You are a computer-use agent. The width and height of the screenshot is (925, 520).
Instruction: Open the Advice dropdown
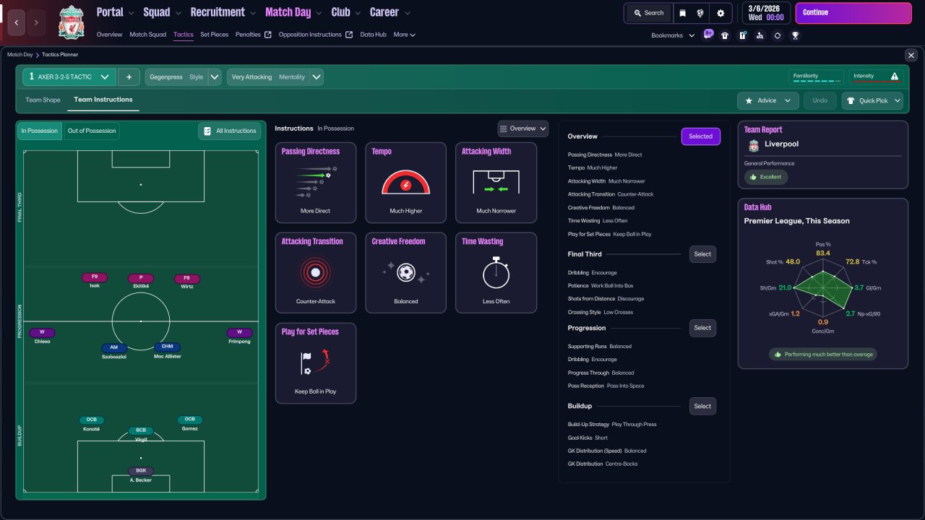[768, 101]
